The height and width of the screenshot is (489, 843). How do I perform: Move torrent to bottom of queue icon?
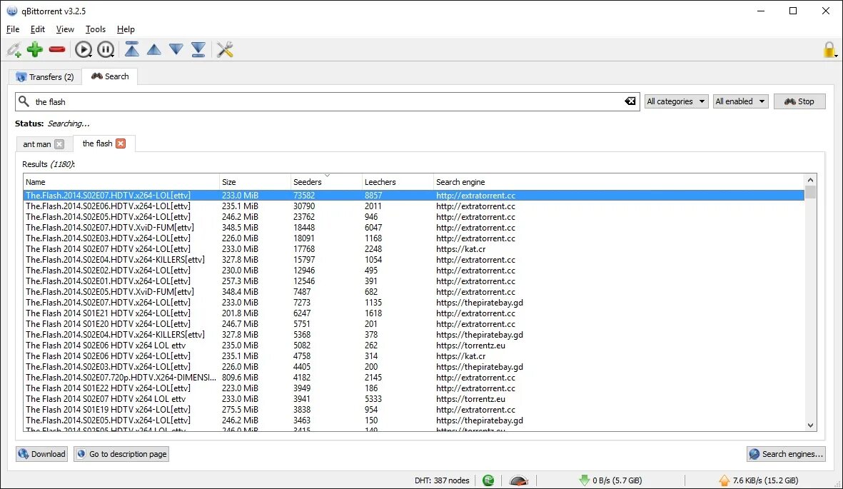[x=198, y=49]
